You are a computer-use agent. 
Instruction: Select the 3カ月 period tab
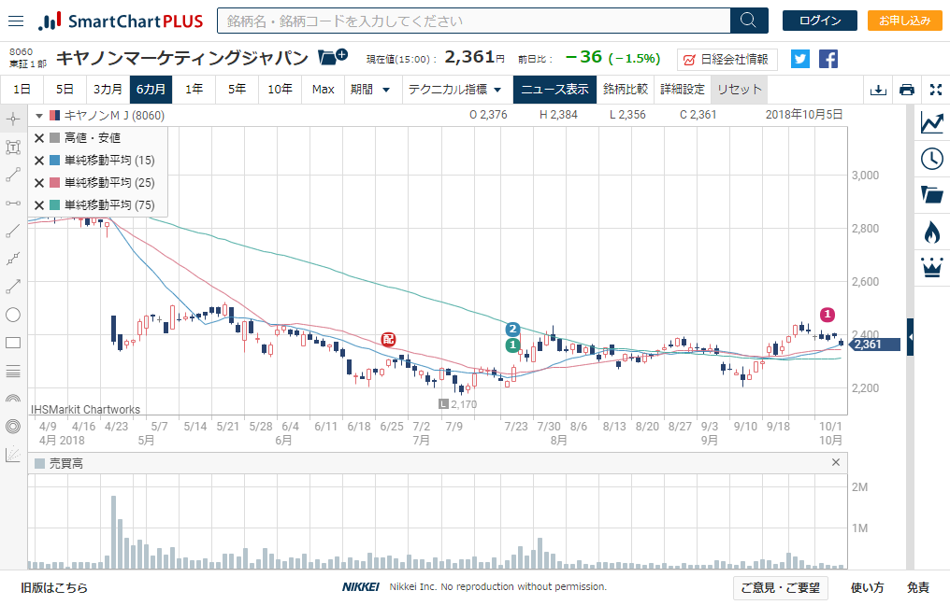(x=108, y=90)
